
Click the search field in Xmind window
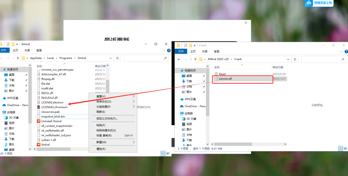146,58
